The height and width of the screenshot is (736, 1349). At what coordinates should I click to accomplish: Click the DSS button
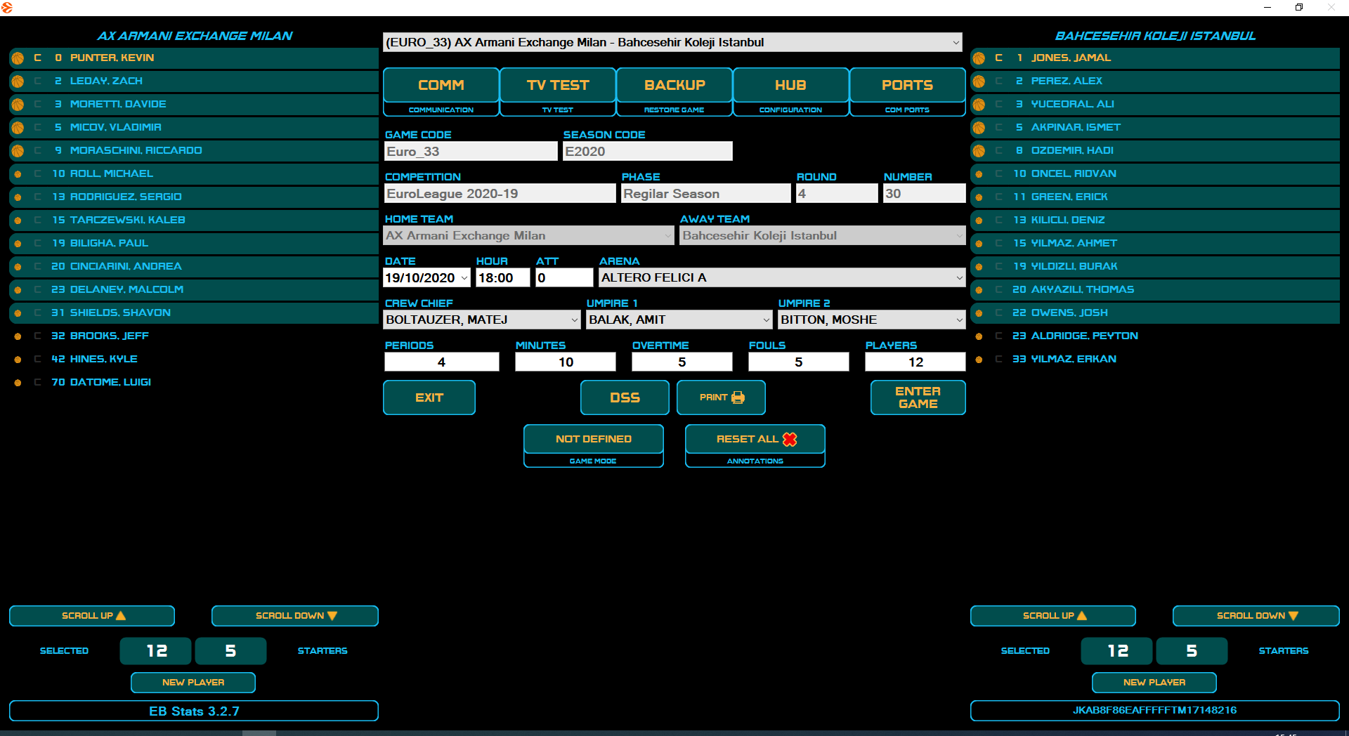click(625, 397)
